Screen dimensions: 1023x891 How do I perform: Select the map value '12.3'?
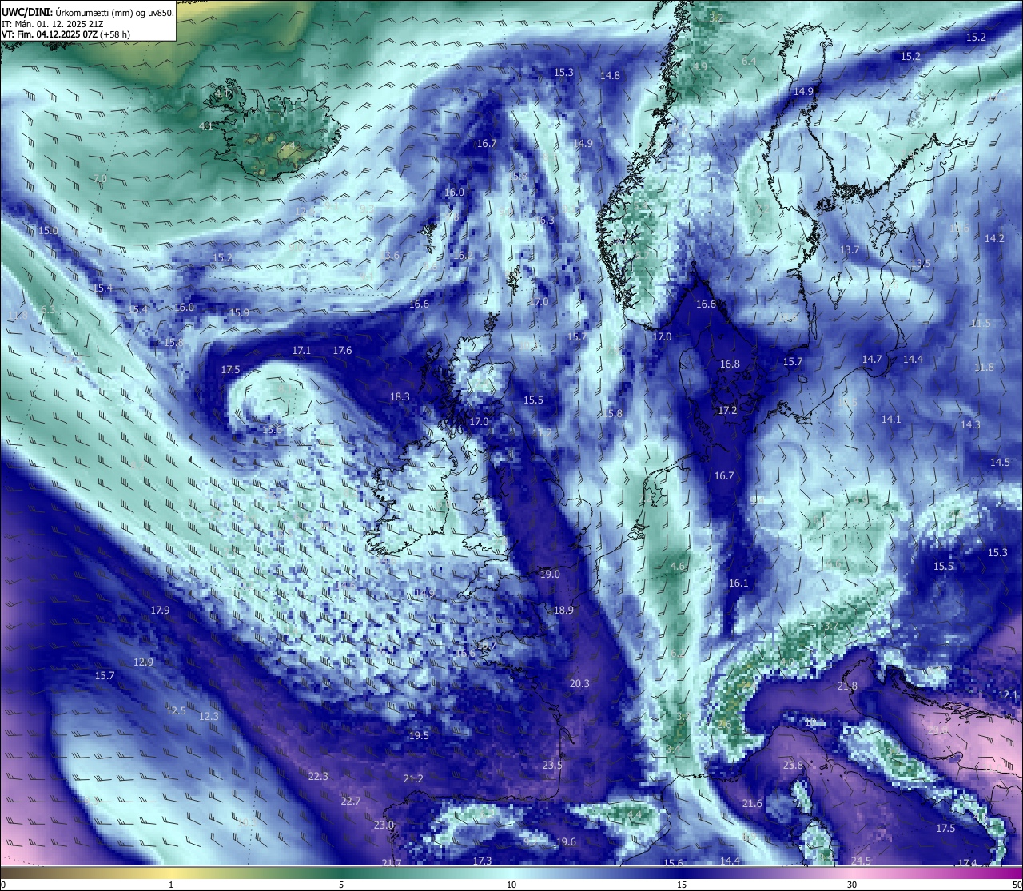point(209,716)
